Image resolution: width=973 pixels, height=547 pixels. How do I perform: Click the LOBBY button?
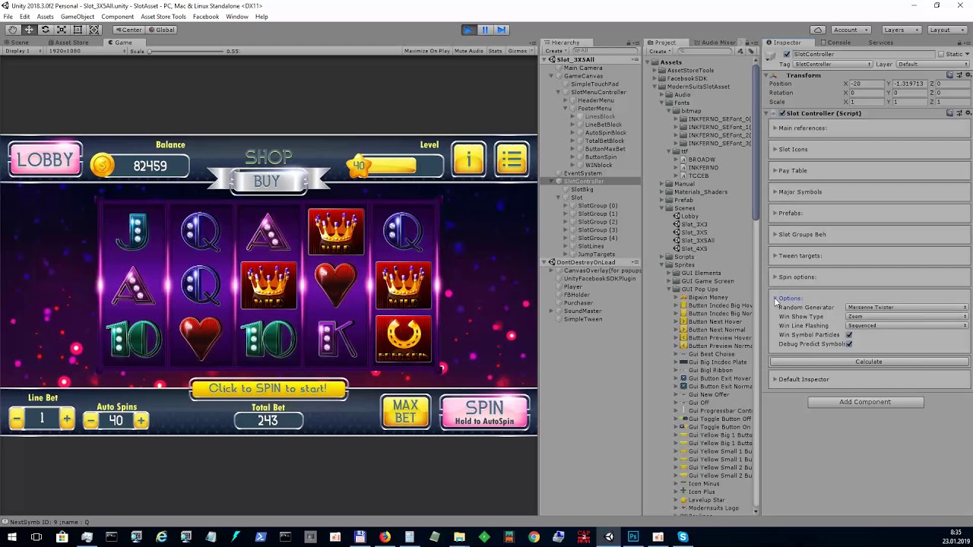click(45, 160)
